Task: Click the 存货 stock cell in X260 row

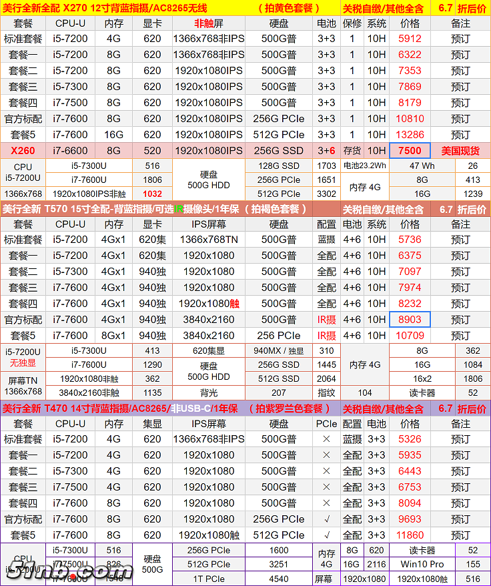Action: point(352,151)
